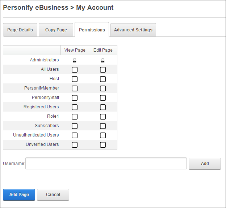This screenshot has height=208, width=226.
Task: Click the Administrators View Page lock icon
Action: [75, 60]
